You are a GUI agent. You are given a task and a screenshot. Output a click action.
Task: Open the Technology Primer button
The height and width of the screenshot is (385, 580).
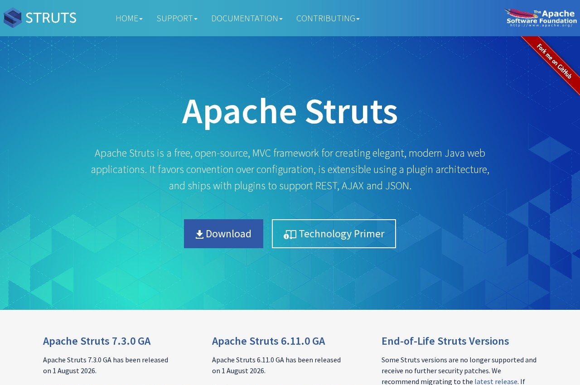[334, 234]
